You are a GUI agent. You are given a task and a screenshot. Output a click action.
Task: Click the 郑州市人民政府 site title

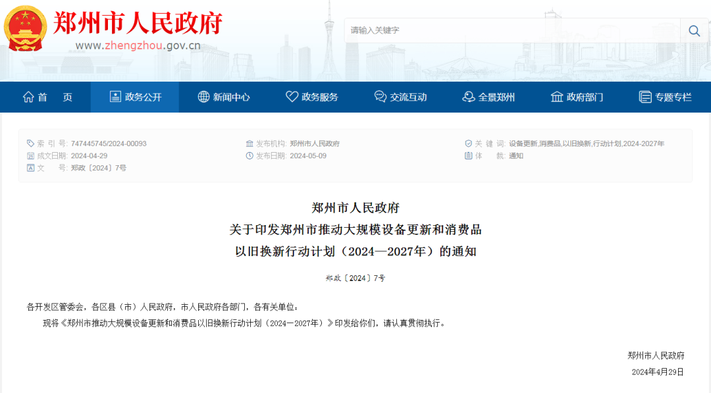coord(138,22)
